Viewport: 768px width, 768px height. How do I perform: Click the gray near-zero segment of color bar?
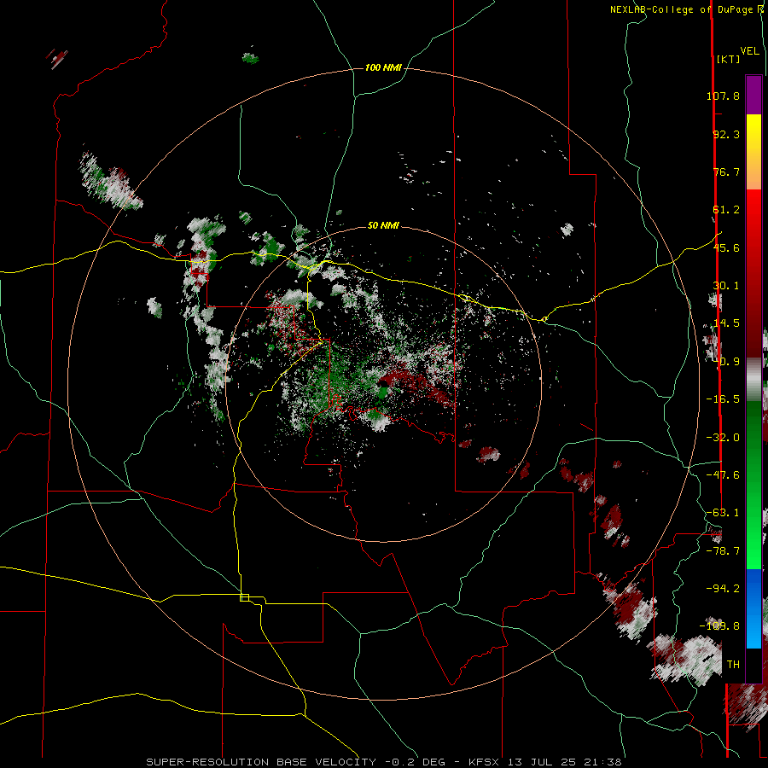tap(753, 380)
